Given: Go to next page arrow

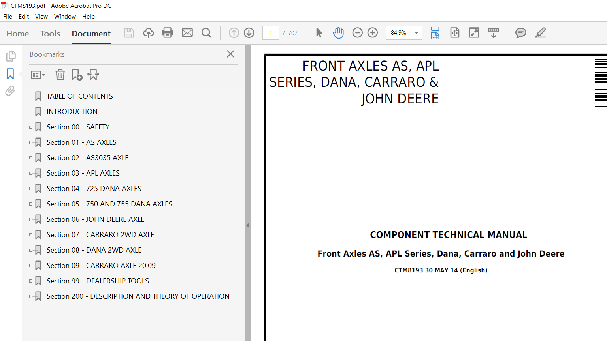Looking at the screenshot, I should [249, 33].
